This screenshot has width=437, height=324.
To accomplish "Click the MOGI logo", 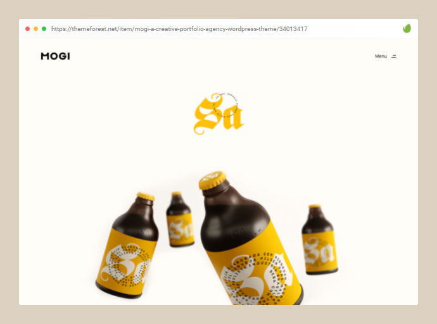I will click(x=55, y=56).
